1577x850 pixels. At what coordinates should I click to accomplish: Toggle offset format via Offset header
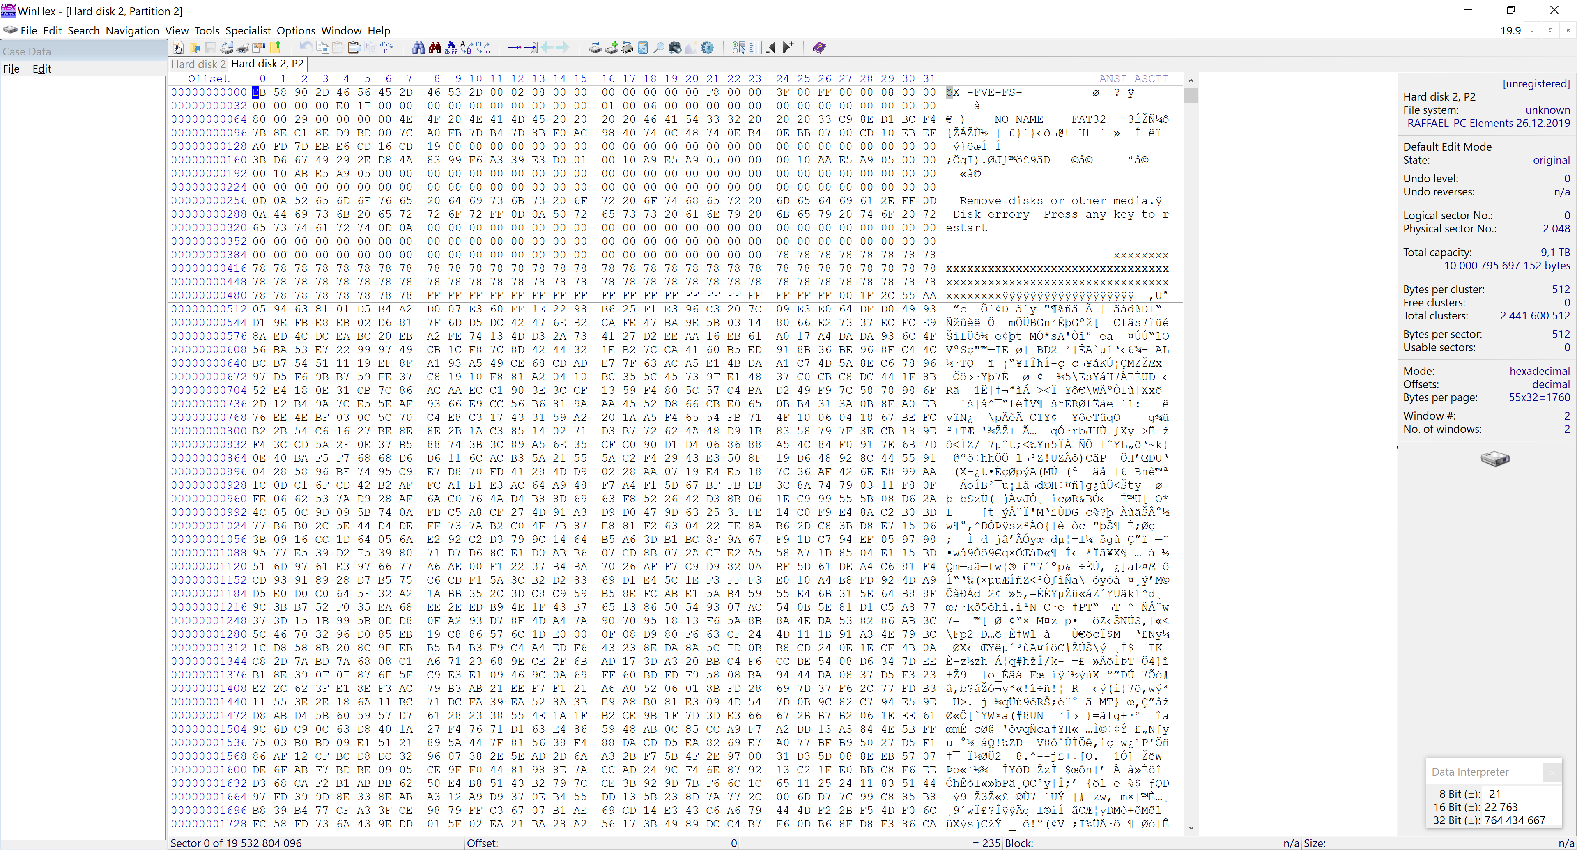click(208, 78)
